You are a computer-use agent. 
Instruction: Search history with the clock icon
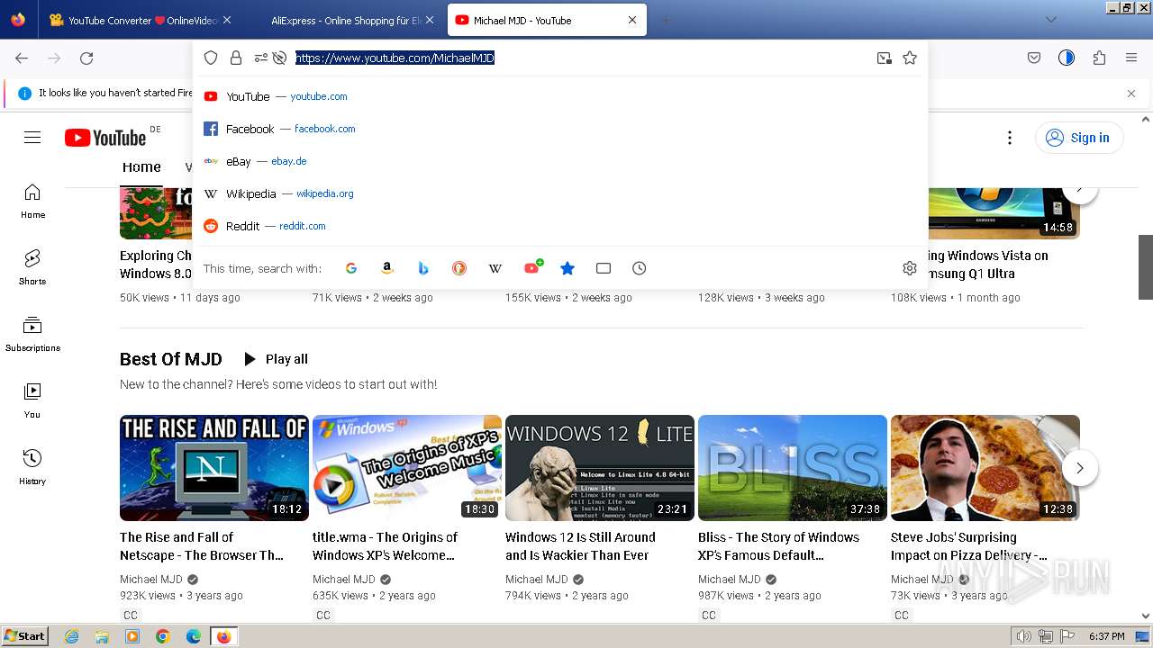[640, 268]
